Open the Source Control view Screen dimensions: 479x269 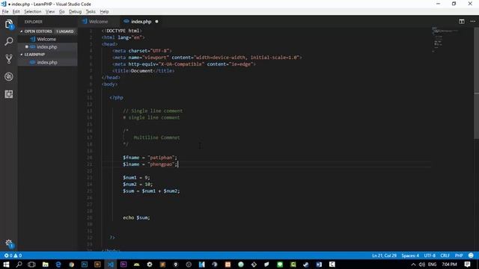9,59
